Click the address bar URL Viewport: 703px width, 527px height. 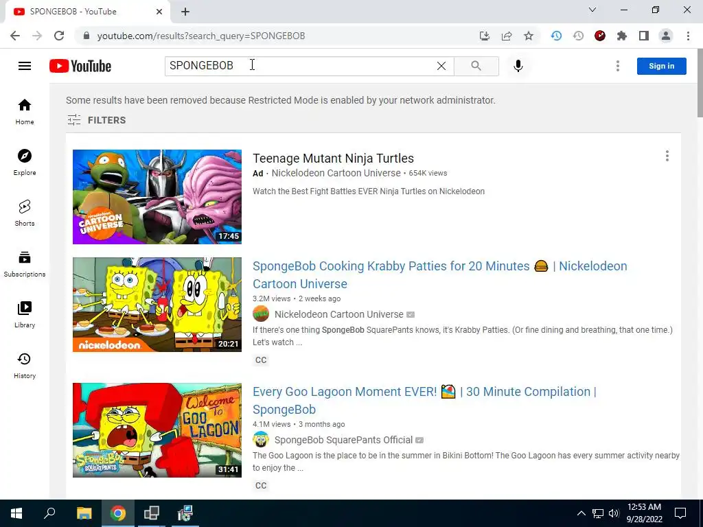[x=201, y=36]
